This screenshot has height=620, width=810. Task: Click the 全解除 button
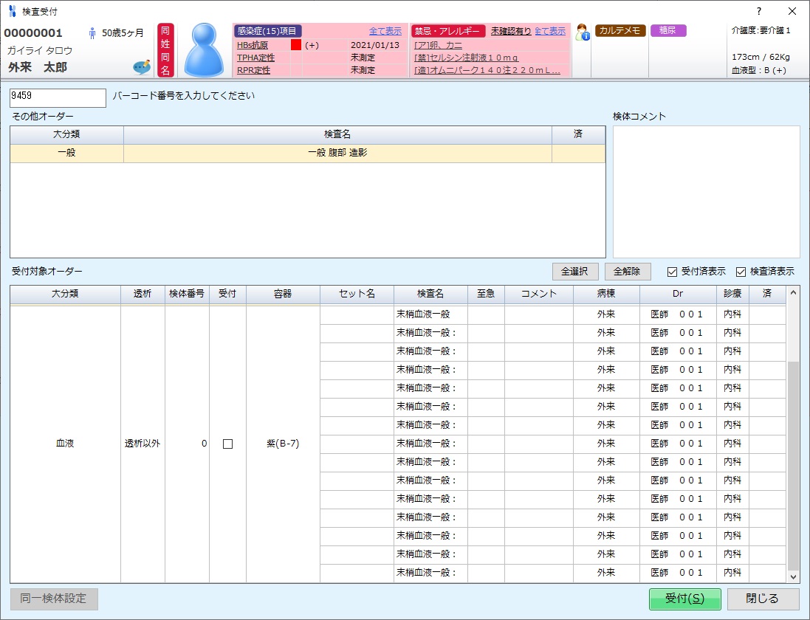point(628,271)
